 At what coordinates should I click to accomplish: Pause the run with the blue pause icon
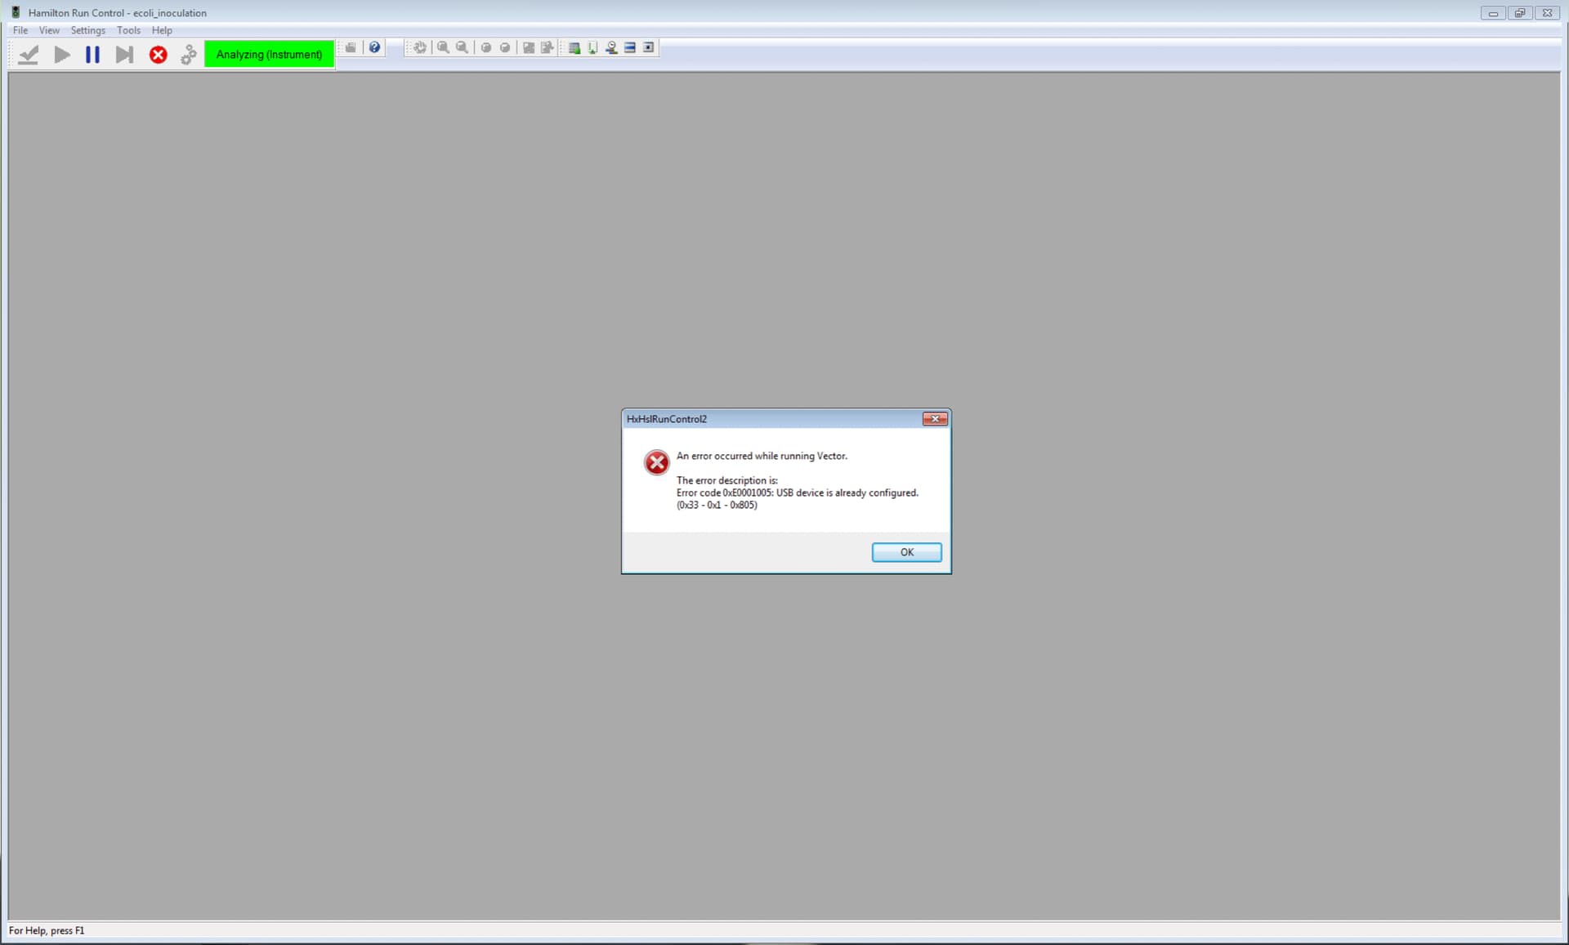(92, 55)
